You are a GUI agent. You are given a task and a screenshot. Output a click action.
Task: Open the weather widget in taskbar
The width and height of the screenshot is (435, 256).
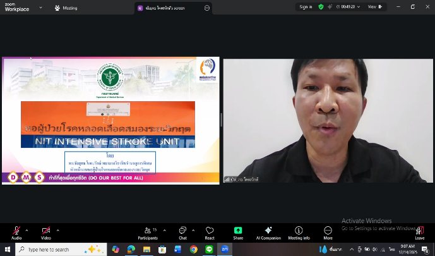click(331, 249)
